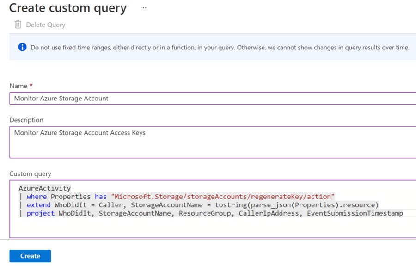Click 'tostring(parse_json(Properties).resource)' in query
Screen dimensions: 416x266
pyautogui.click(x=297, y=205)
